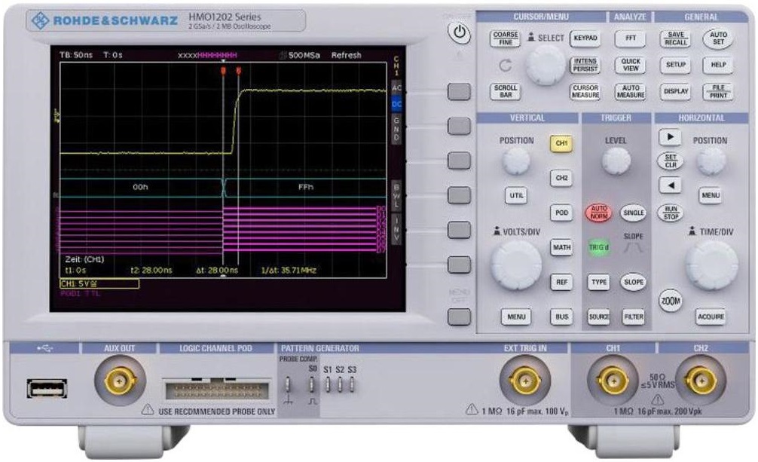Click the EXT TRIG IN connector

tap(524, 381)
